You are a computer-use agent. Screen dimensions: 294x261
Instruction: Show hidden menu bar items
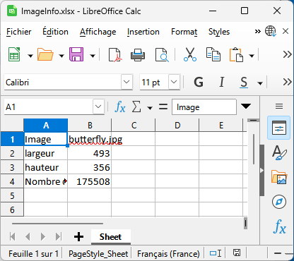pyautogui.click(x=258, y=31)
